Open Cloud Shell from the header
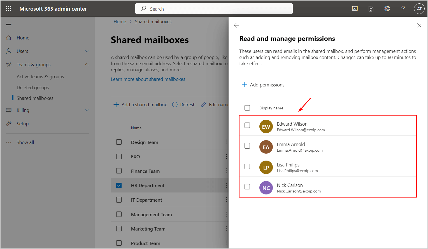Viewport: 428px width, 249px height. [355, 9]
